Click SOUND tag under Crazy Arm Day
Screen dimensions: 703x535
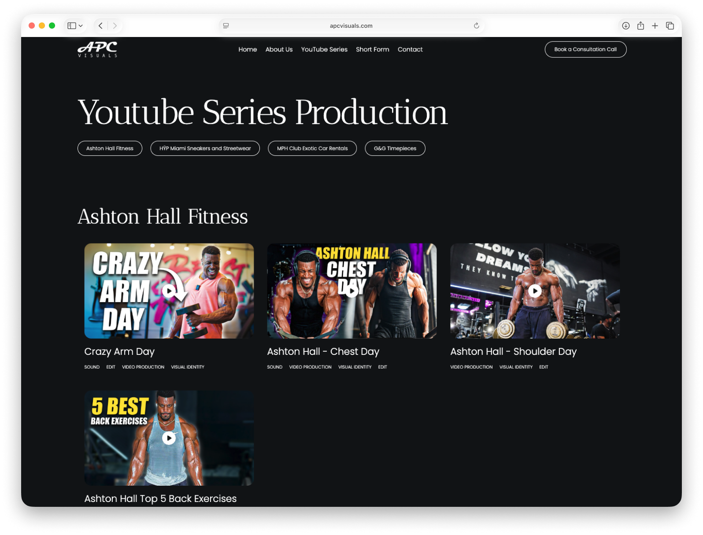pyautogui.click(x=92, y=367)
